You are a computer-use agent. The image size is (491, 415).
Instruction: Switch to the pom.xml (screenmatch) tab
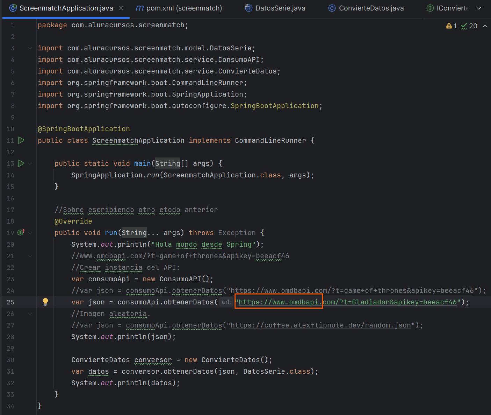pyautogui.click(x=179, y=8)
